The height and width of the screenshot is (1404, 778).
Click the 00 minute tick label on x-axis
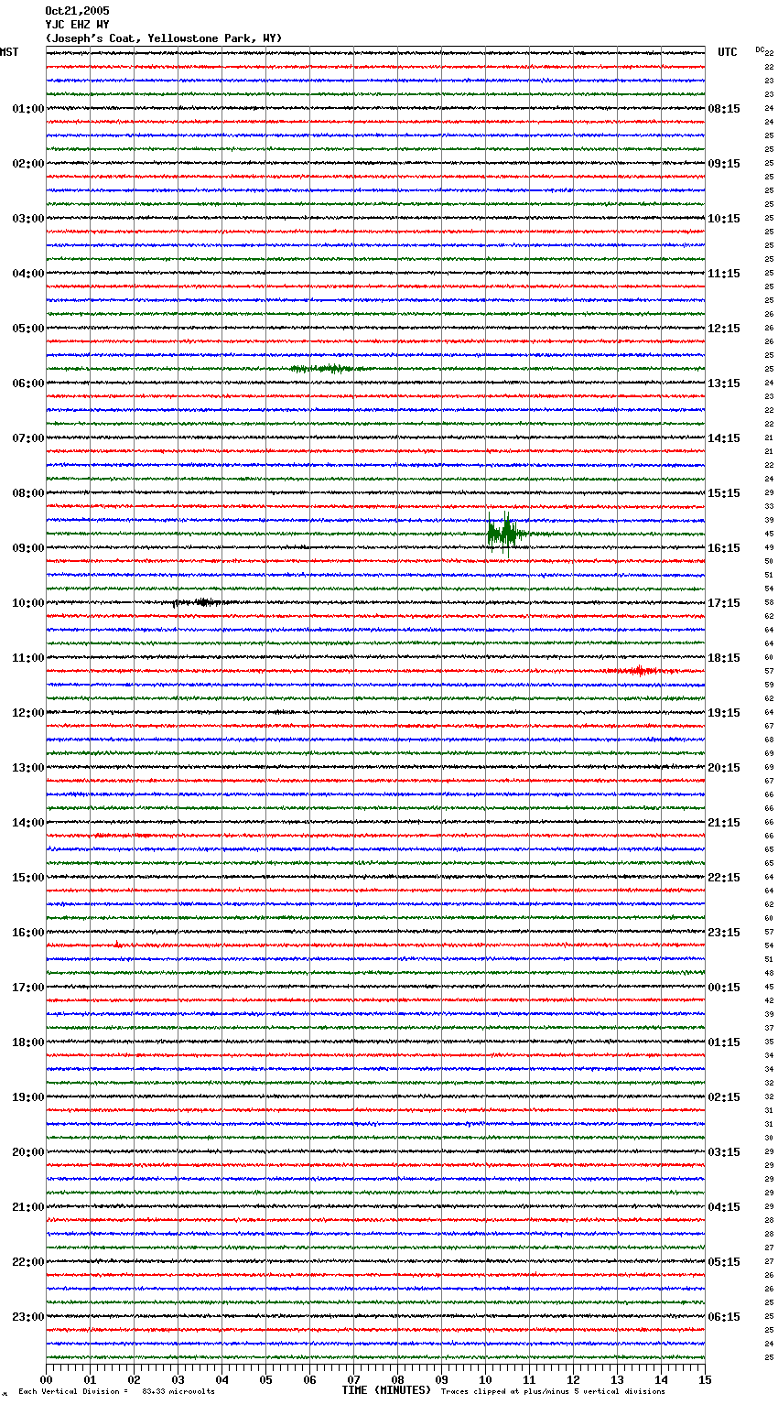46,1379
